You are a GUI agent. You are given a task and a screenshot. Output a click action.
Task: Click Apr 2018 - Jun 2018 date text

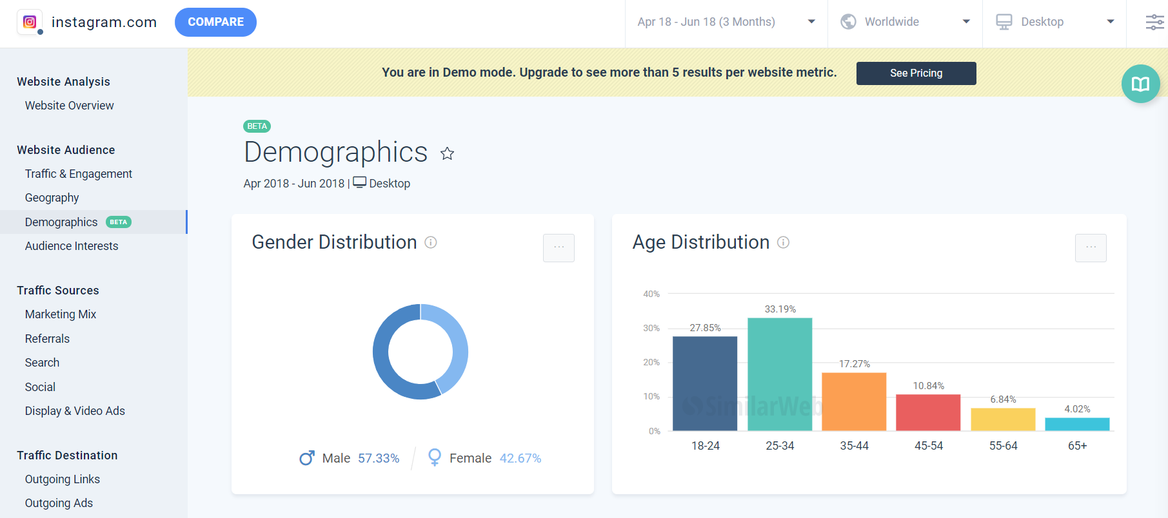click(294, 184)
